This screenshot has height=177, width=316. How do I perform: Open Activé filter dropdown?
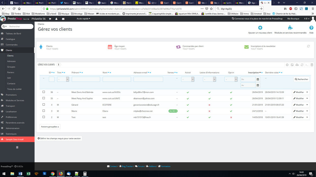[188, 79]
